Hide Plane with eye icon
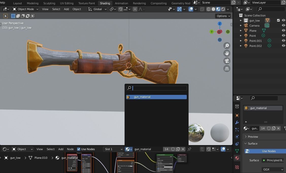This screenshot has height=173, width=286. point(283,30)
